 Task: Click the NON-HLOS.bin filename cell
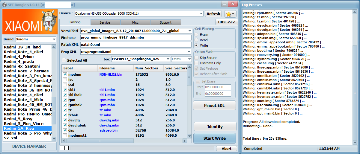(111, 74)
